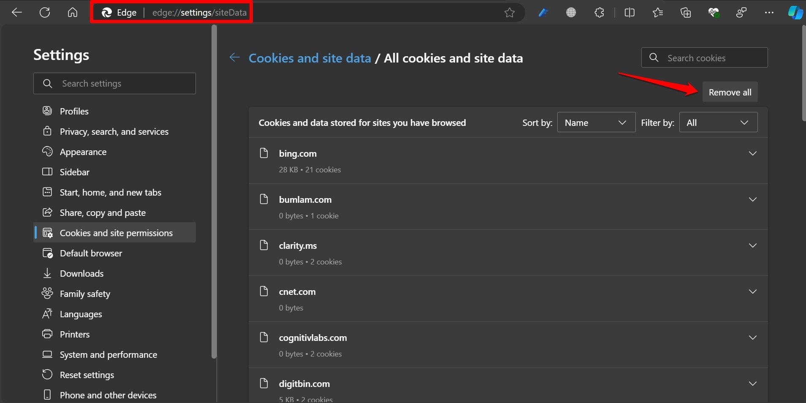Open Family safety settings
Image resolution: width=806 pixels, height=403 pixels.
(114, 294)
